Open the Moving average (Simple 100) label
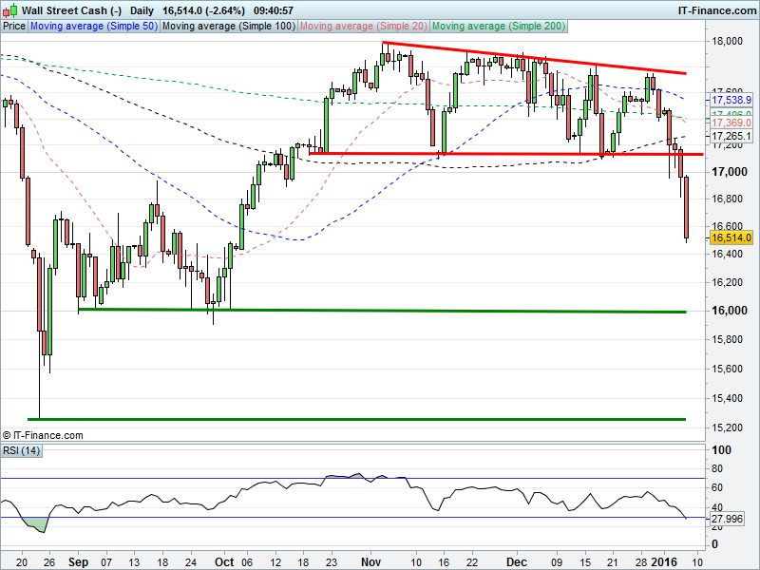Image resolution: width=760 pixels, height=570 pixels. [227, 27]
